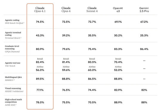Click the TAU-bench benchmark label
The width and height of the screenshot is (161, 111).
pos(10,66)
